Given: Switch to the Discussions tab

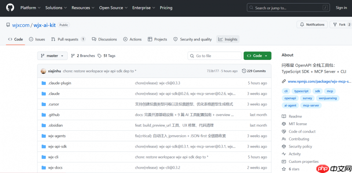Looking at the screenshot, I should click(x=104, y=39).
